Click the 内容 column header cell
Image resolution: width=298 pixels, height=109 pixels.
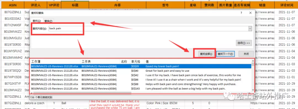pos(118,5)
